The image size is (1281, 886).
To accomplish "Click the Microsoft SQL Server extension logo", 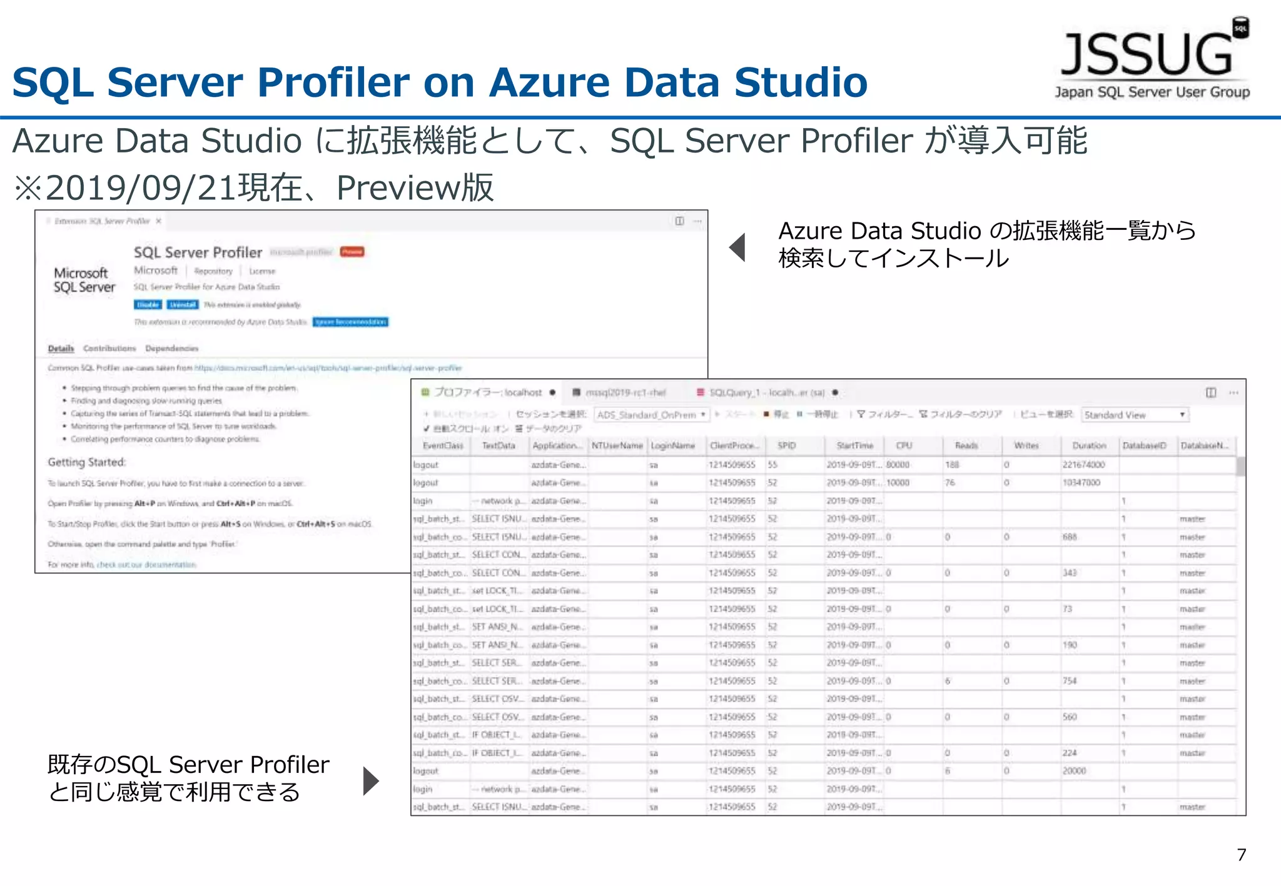I will (84, 280).
